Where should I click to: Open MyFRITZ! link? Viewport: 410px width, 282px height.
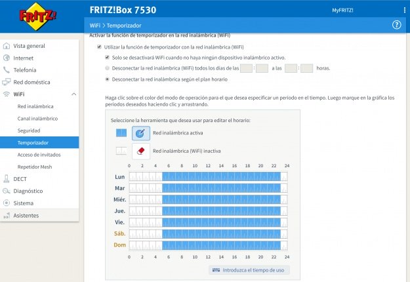pyautogui.click(x=342, y=10)
